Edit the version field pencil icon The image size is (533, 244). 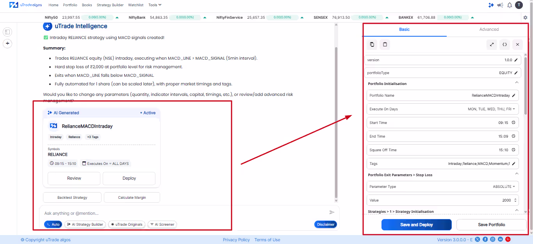tap(516, 60)
